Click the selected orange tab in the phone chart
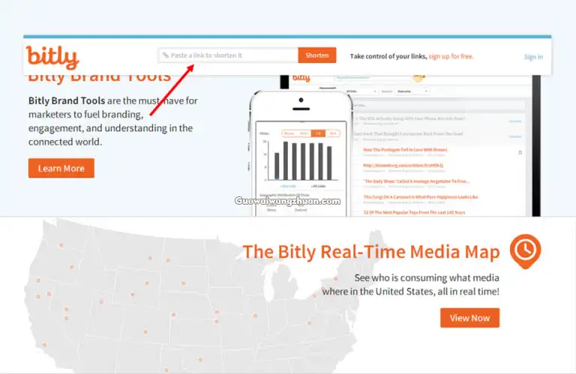Viewport: 576px width, 374px height. coord(318,133)
